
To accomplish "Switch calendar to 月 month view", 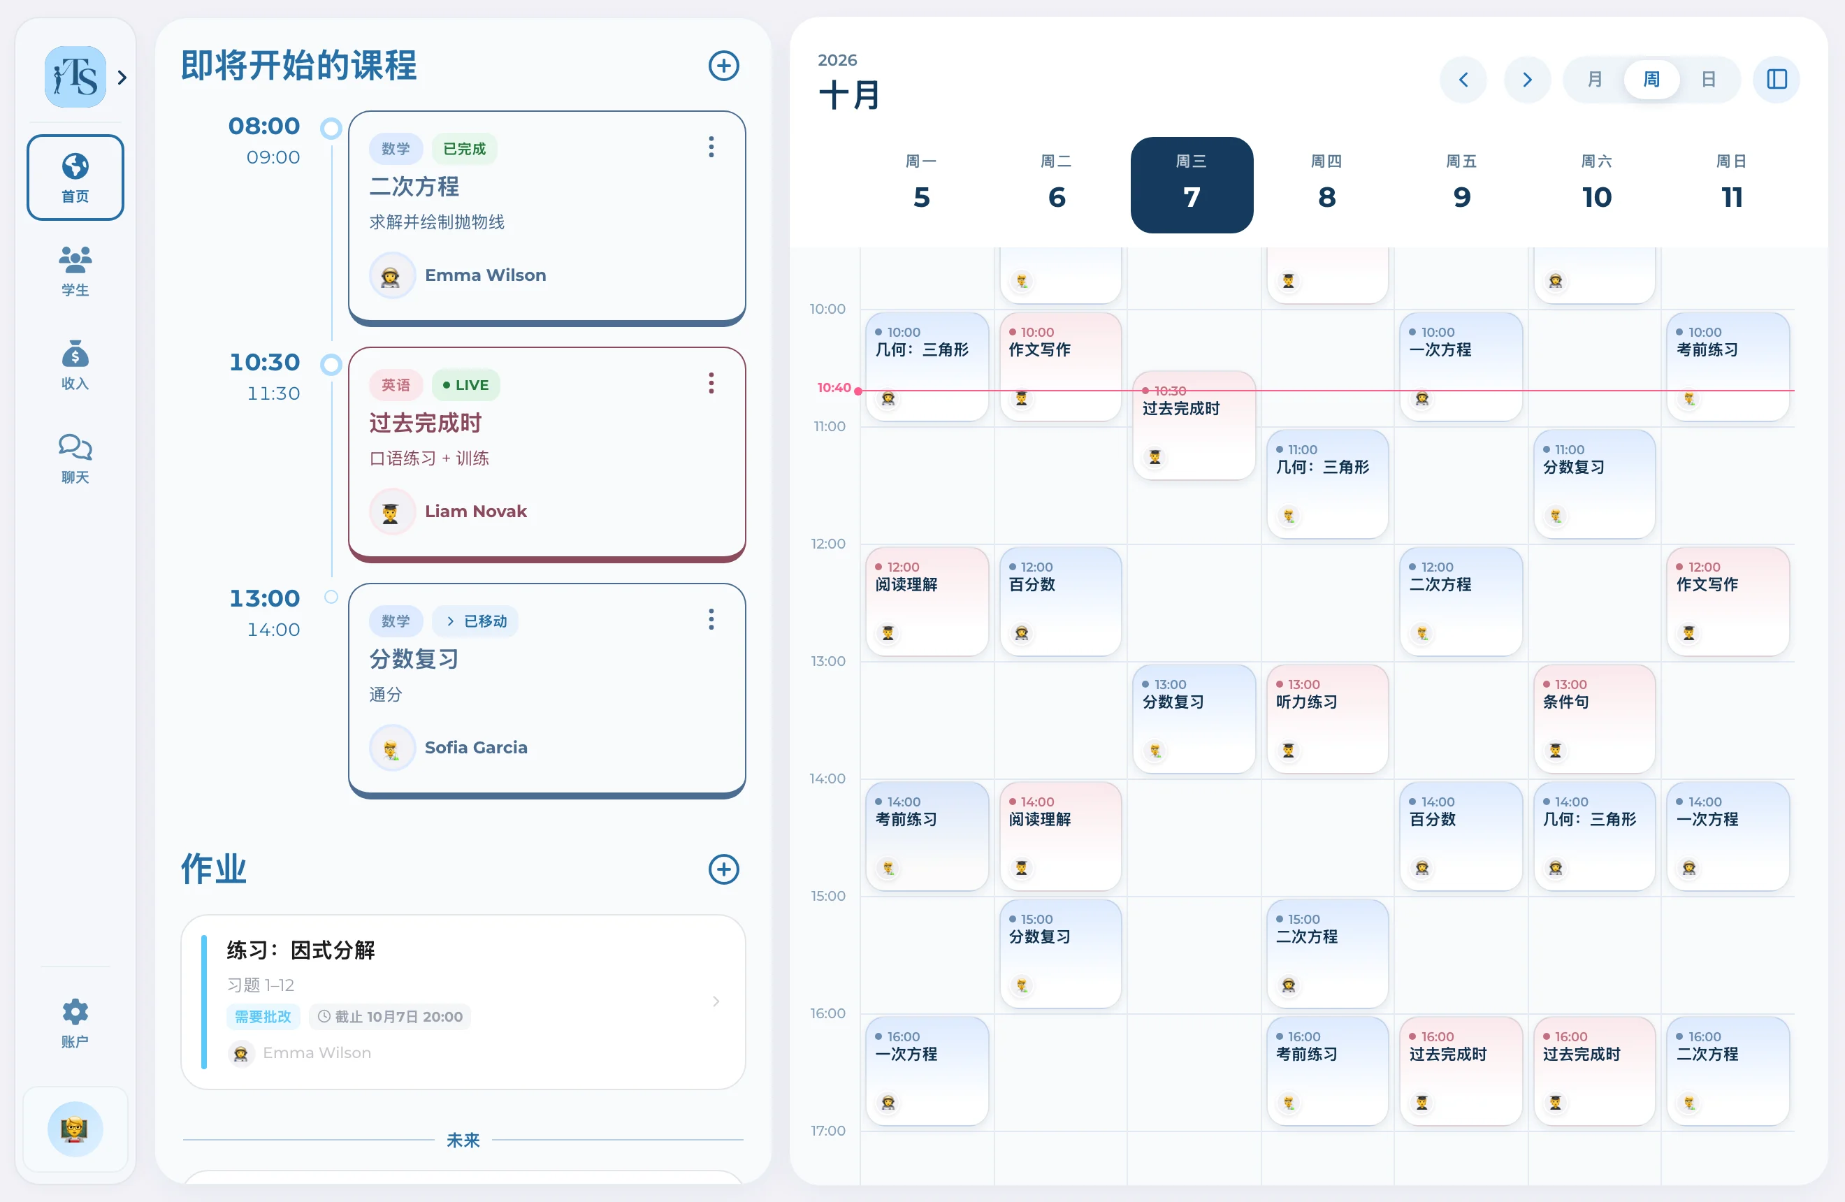I will click(1595, 79).
